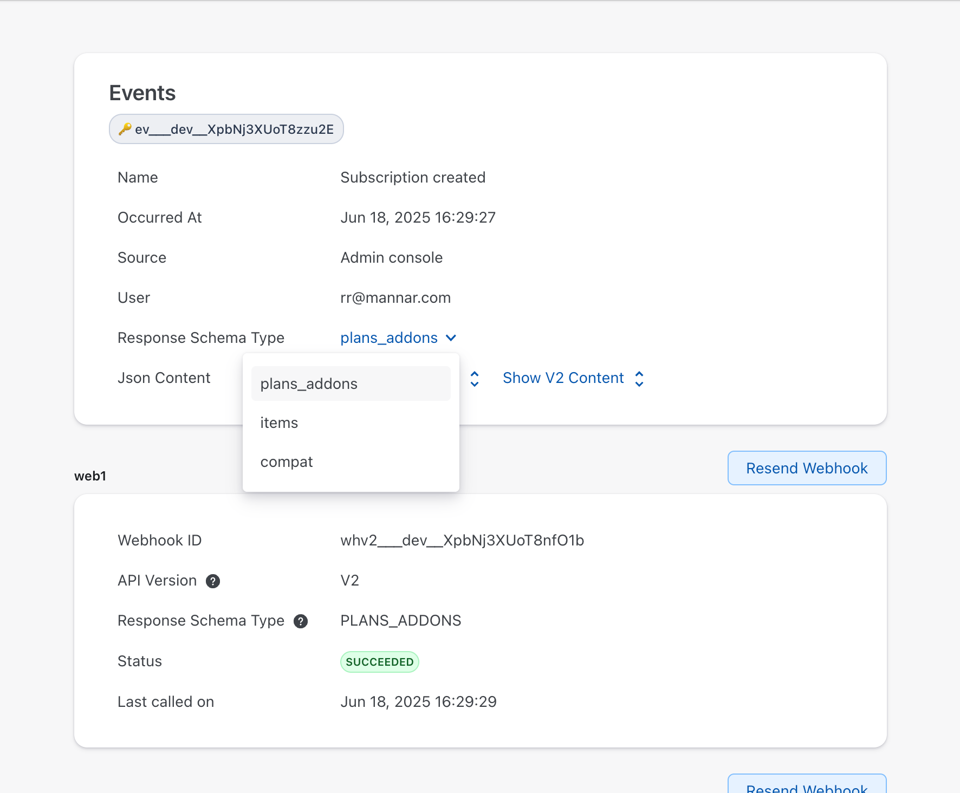
Task: Click the event ID ev___dev__XpbNj3XUoT8zzu2E chip
Action: pyautogui.click(x=233, y=129)
